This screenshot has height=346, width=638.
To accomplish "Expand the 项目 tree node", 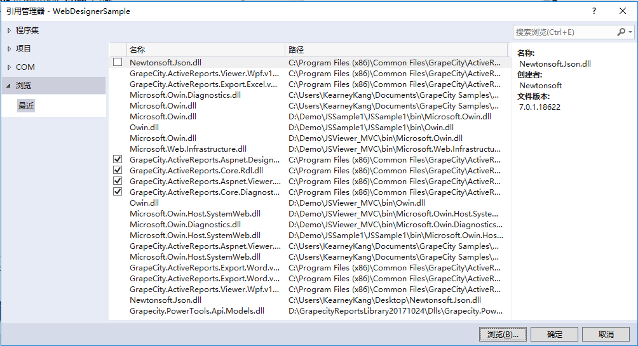I will (9, 49).
